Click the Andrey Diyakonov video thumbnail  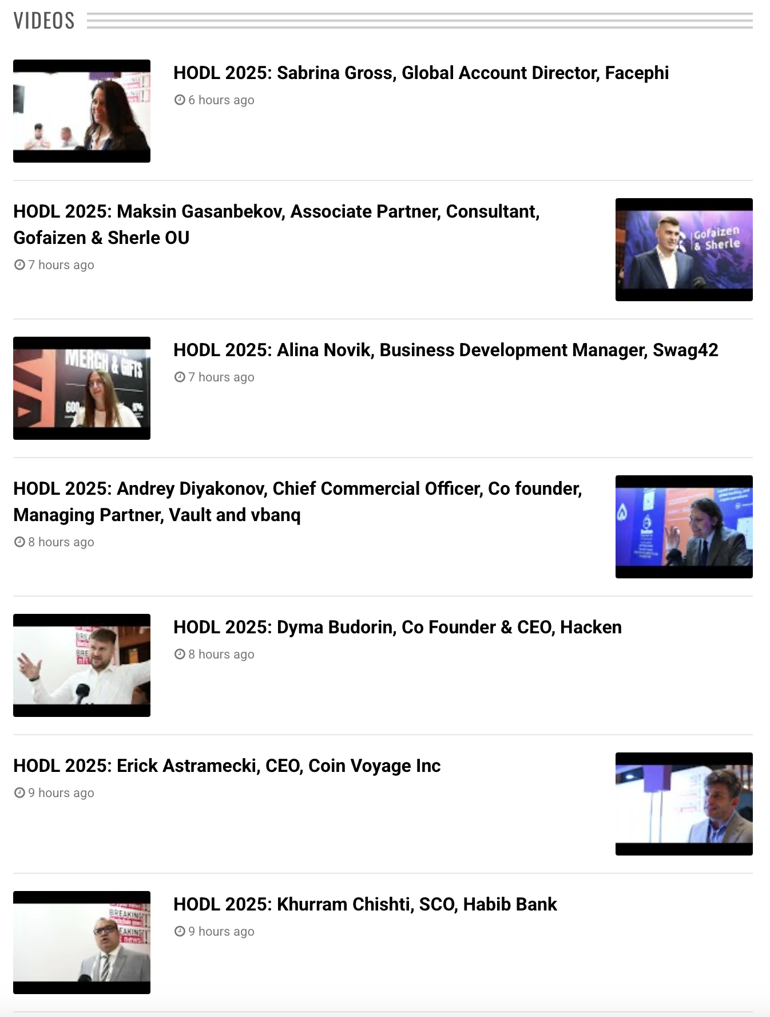(684, 527)
